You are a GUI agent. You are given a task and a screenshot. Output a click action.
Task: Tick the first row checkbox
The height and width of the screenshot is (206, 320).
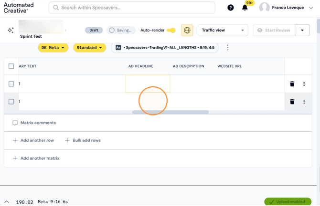pos(11,84)
